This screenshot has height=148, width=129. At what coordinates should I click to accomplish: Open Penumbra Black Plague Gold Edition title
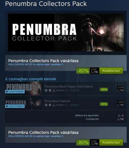coord(69,86)
